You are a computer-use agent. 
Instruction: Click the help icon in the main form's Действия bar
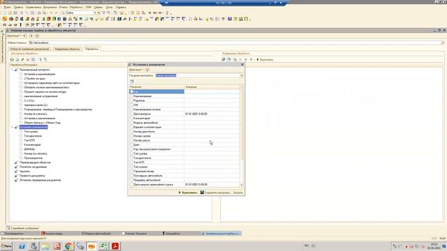(37, 36)
